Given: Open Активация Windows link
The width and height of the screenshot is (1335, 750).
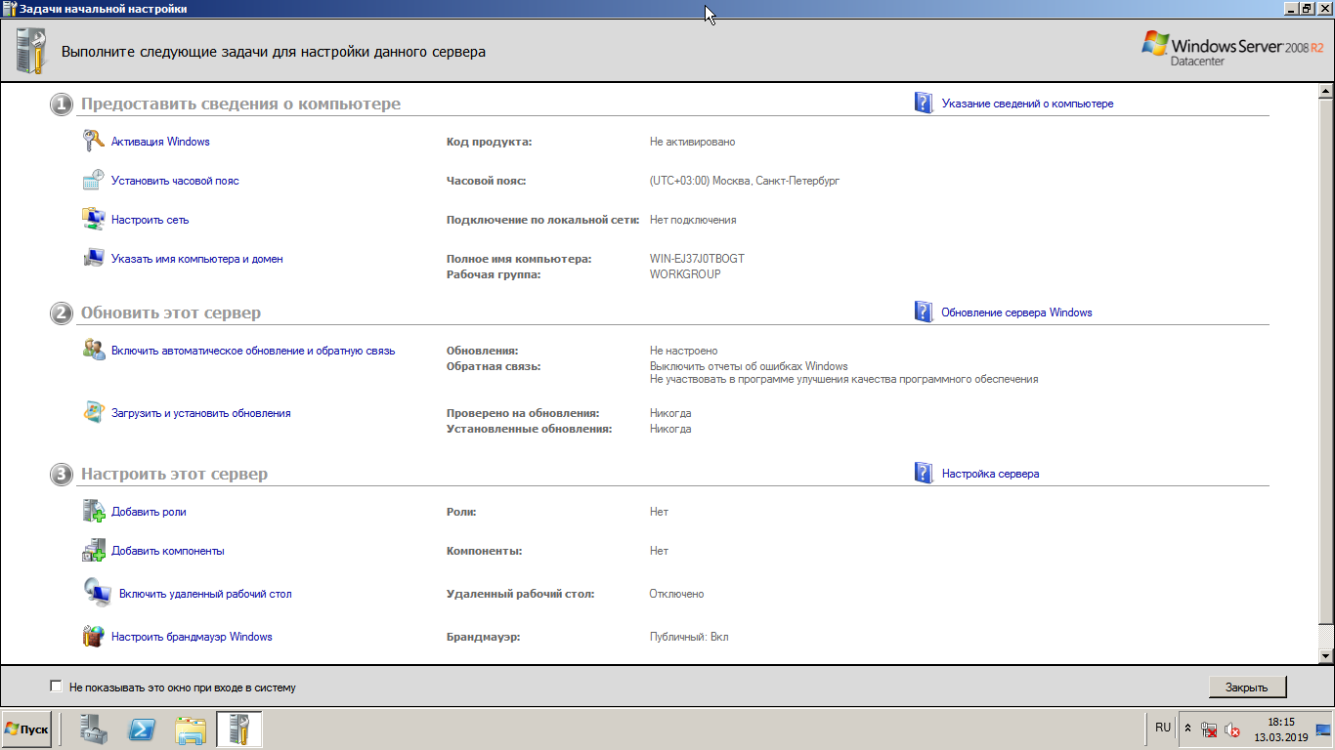Looking at the screenshot, I should tap(160, 142).
